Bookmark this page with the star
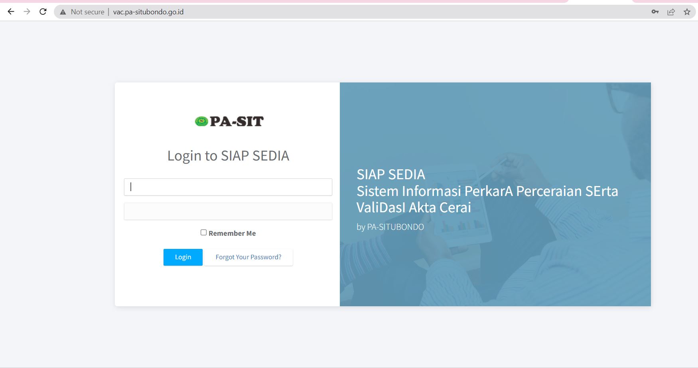 [x=687, y=12]
